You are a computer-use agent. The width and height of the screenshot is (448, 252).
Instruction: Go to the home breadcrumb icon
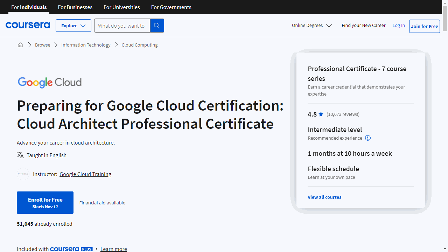[20, 45]
